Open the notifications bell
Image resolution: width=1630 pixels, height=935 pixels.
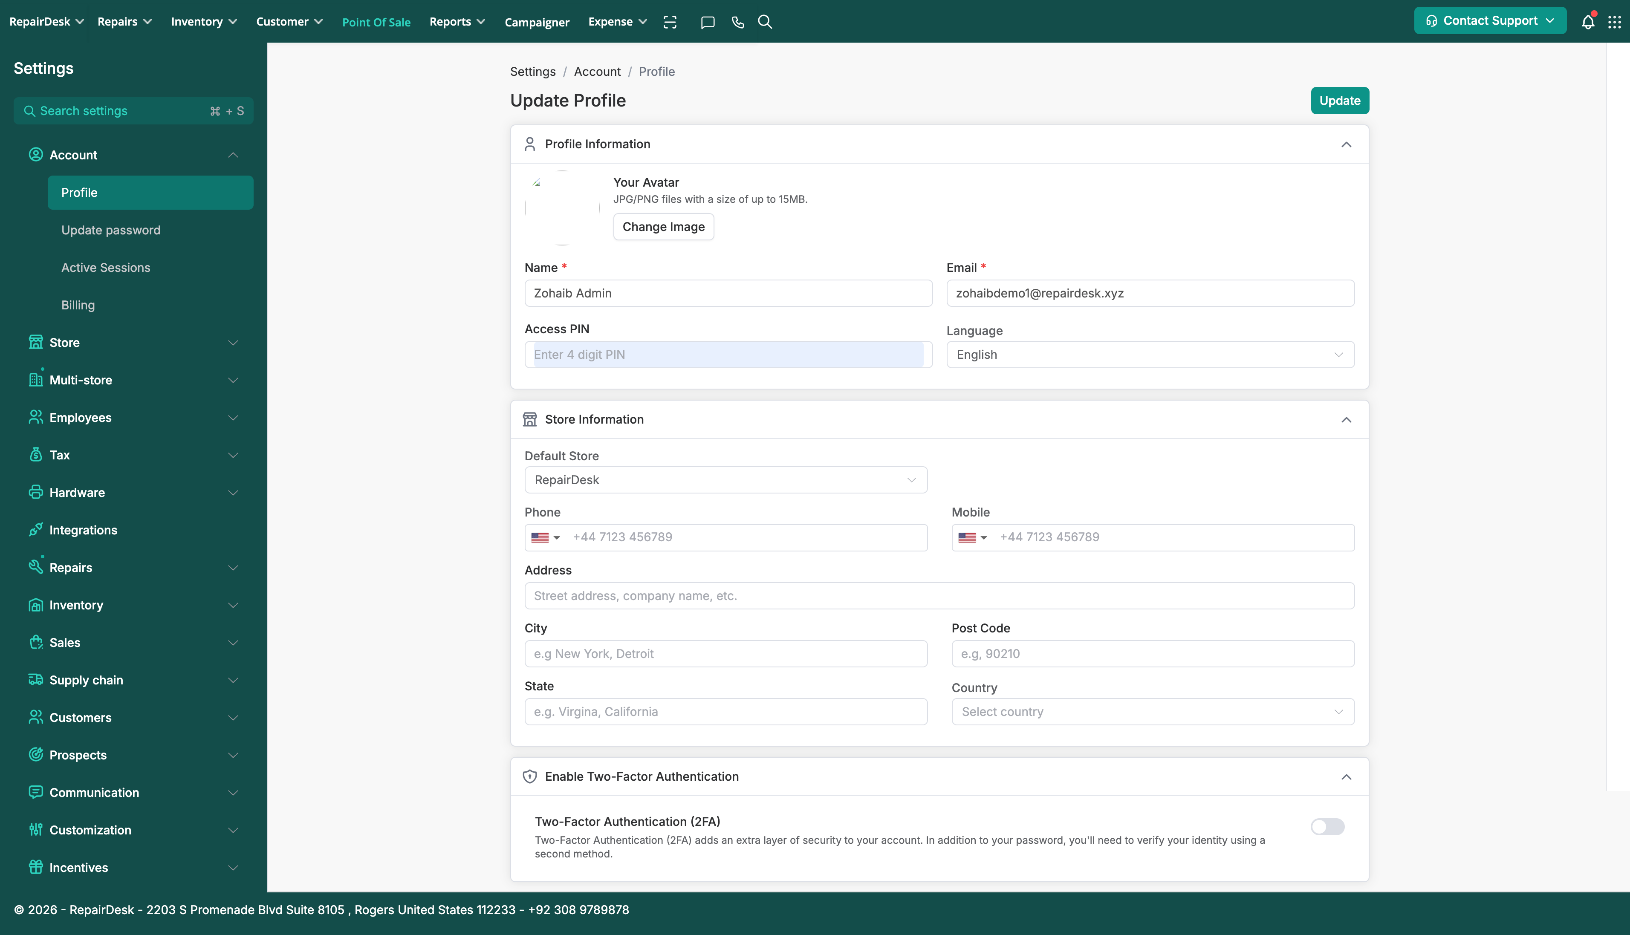tap(1588, 22)
